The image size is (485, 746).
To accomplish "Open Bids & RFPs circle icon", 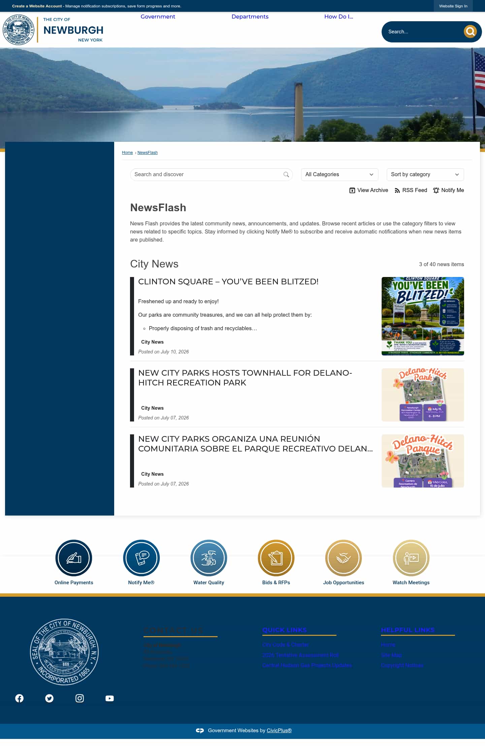I will (x=276, y=558).
